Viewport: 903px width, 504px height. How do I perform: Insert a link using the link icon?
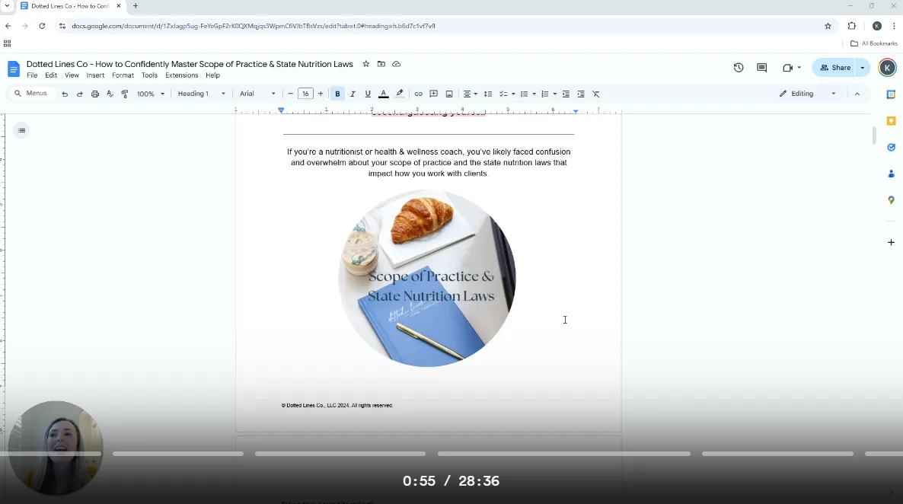(x=418, y=94)
